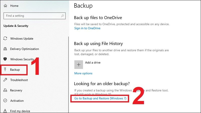Click the Windows Update sync icon
This screenshot has width=201, height=113.
coord(5,39)
